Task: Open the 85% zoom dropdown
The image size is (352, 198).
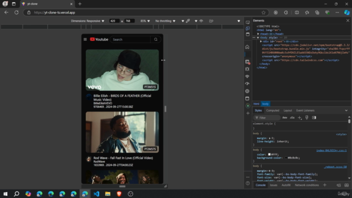Action: (x=145, y=21)
